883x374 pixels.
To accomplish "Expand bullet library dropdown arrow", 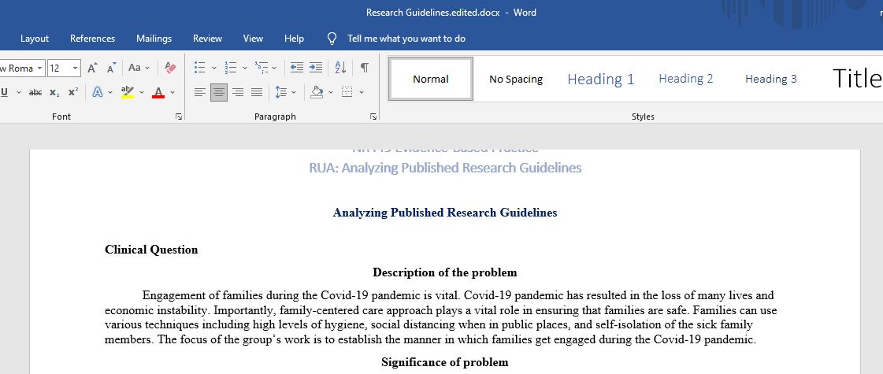I will click(214, 69).
